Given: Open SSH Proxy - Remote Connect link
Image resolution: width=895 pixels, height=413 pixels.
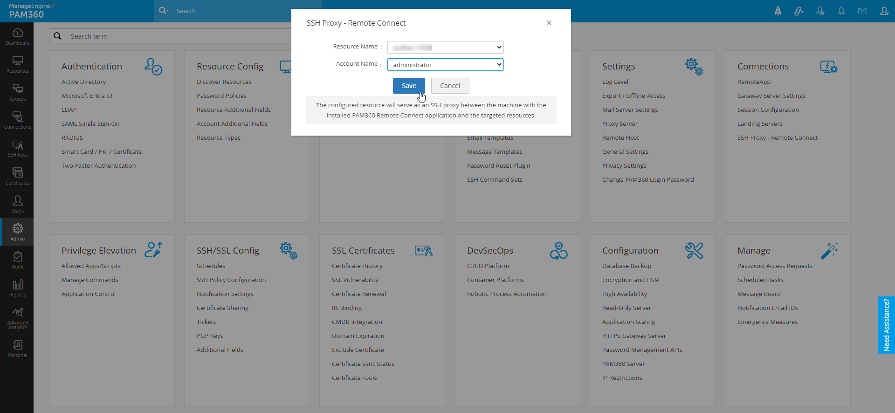Looking at the screenshot, I should tap(778, 138).
